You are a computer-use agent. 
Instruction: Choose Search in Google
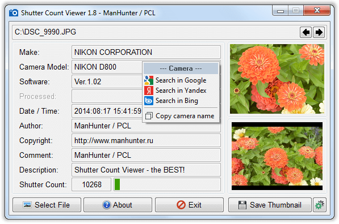point(181,80)
